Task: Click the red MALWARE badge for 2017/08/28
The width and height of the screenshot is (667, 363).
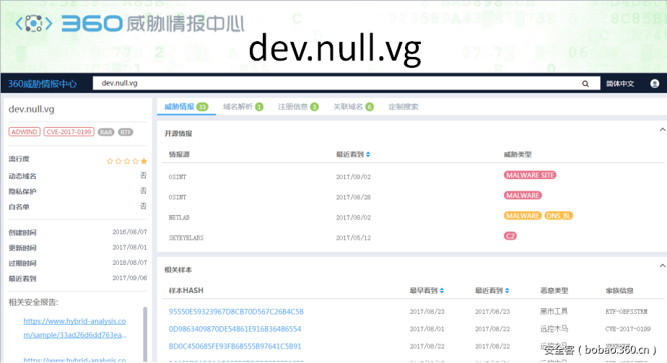Action: [x=523, y=196]
